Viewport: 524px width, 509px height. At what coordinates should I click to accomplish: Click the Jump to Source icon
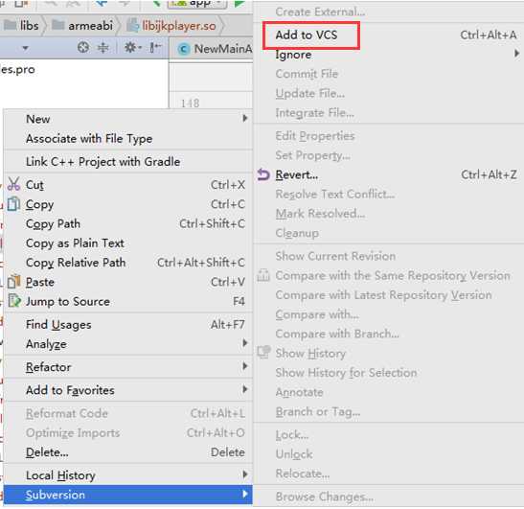pyautogui.click(x=14, y=301)
